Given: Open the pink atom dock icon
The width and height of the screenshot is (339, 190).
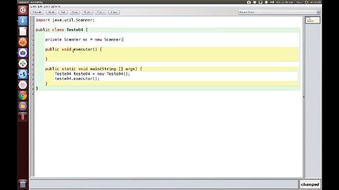Looking at the screenshot, I should (x=23, y=85).
